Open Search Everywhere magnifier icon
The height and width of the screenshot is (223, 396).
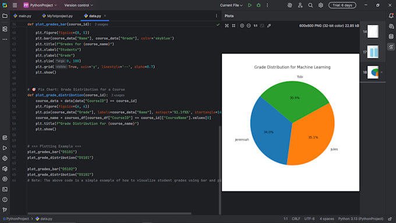310,5
